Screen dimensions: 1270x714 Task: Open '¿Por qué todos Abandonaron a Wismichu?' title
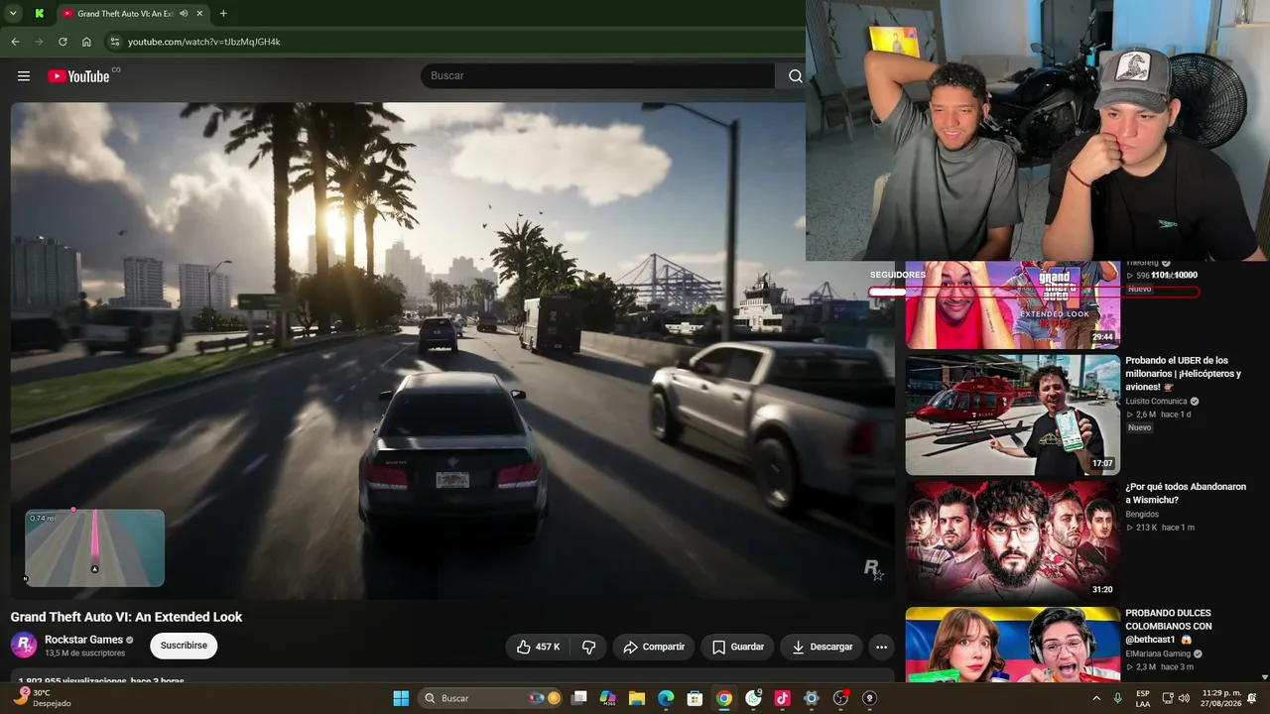[x=1186, y=494]
